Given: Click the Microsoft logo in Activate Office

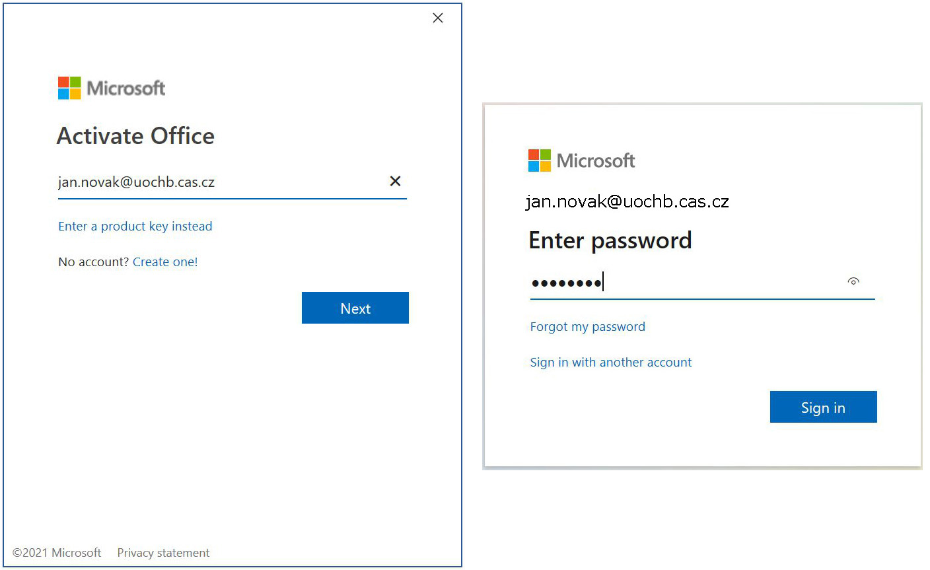Looking at the screenshot, I should [x=112, y=88].
